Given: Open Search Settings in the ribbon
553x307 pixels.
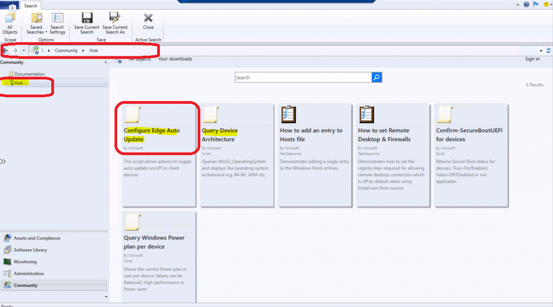Looking at the screenshot, I should pos(57,23).
